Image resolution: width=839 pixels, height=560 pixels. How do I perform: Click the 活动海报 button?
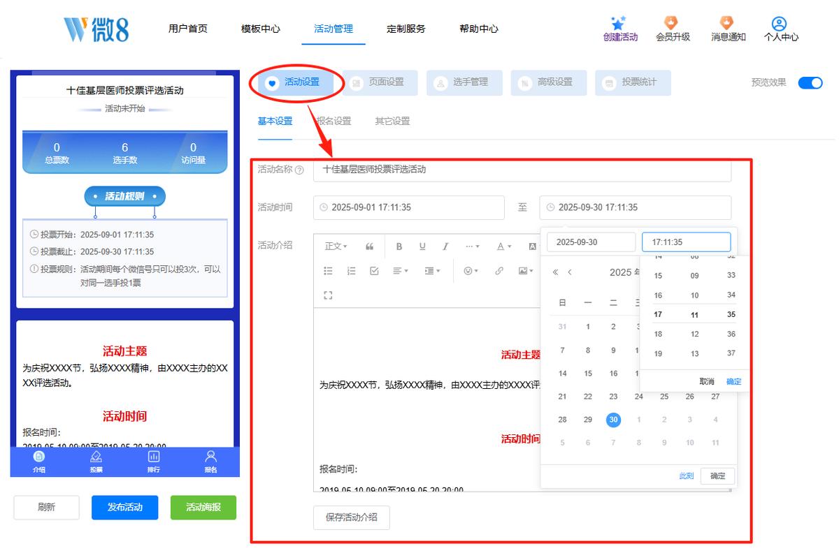pos(203,508)
